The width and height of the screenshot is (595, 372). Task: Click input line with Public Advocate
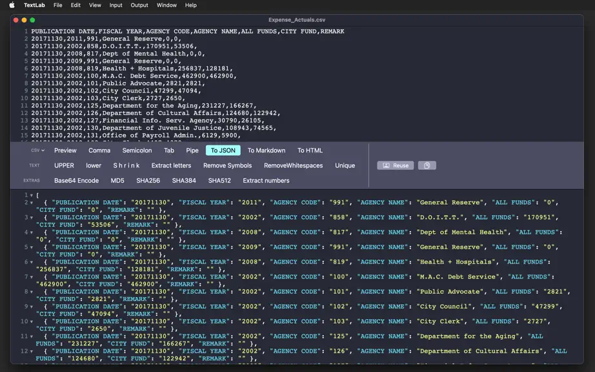(118, 83)
